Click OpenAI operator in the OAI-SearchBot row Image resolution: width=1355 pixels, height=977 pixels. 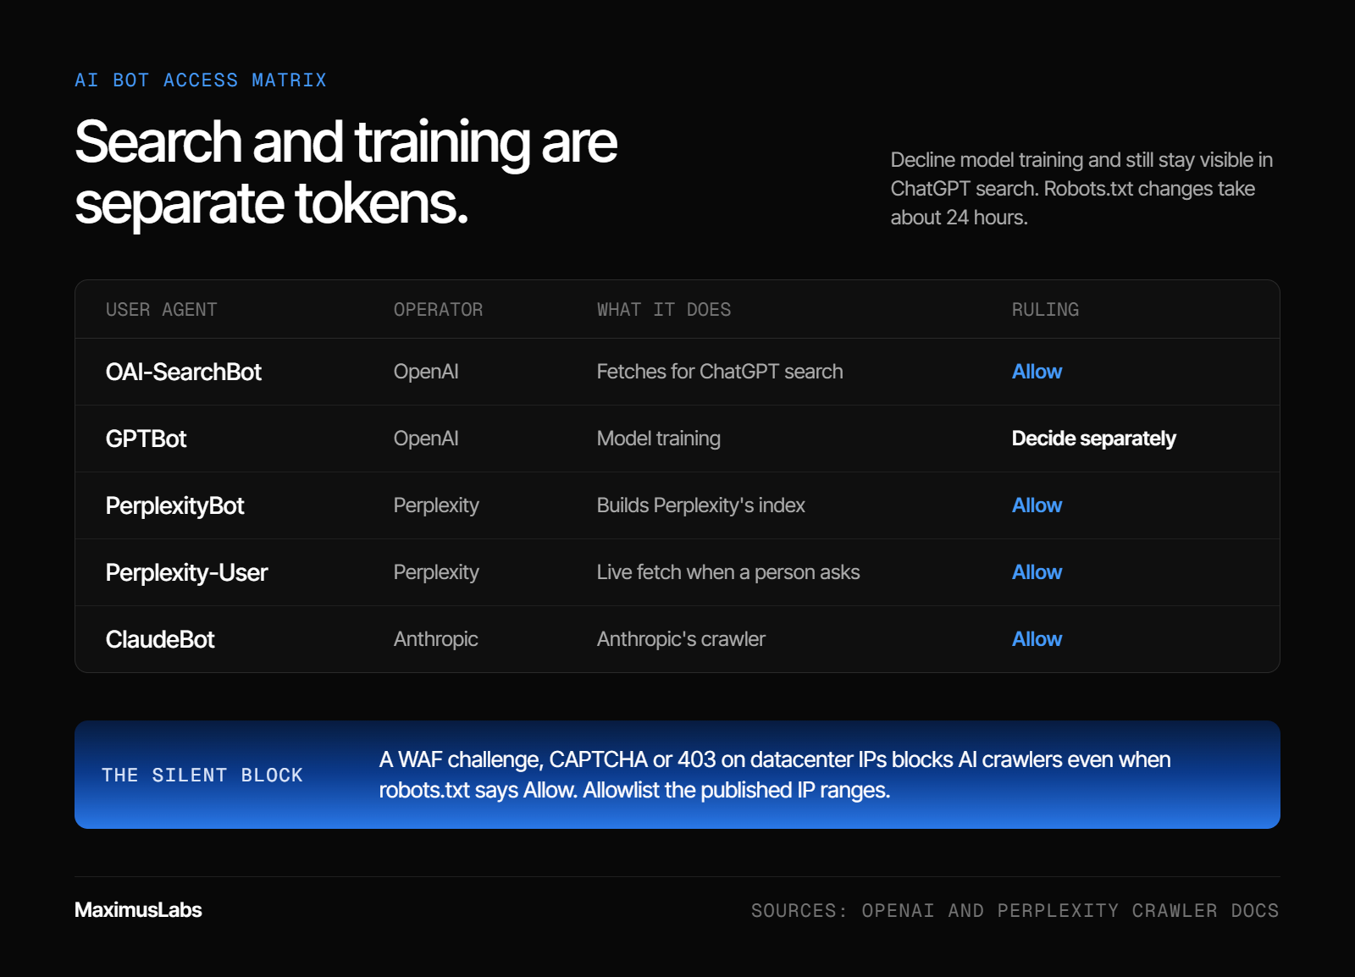coord(426,372)
